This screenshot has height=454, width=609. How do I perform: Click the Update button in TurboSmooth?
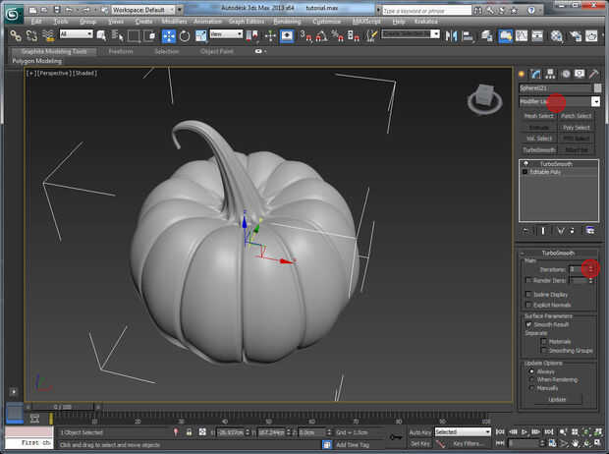point(557,400)
